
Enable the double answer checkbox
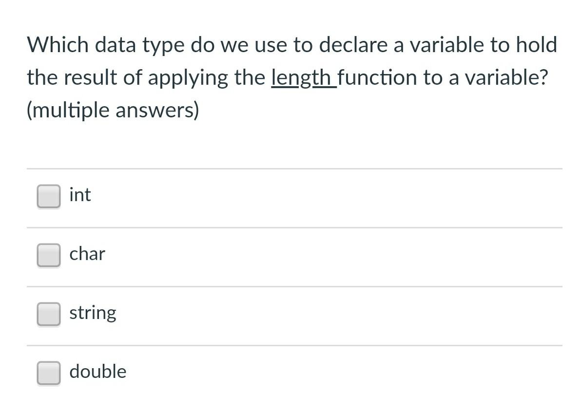[x=49, y=373]
